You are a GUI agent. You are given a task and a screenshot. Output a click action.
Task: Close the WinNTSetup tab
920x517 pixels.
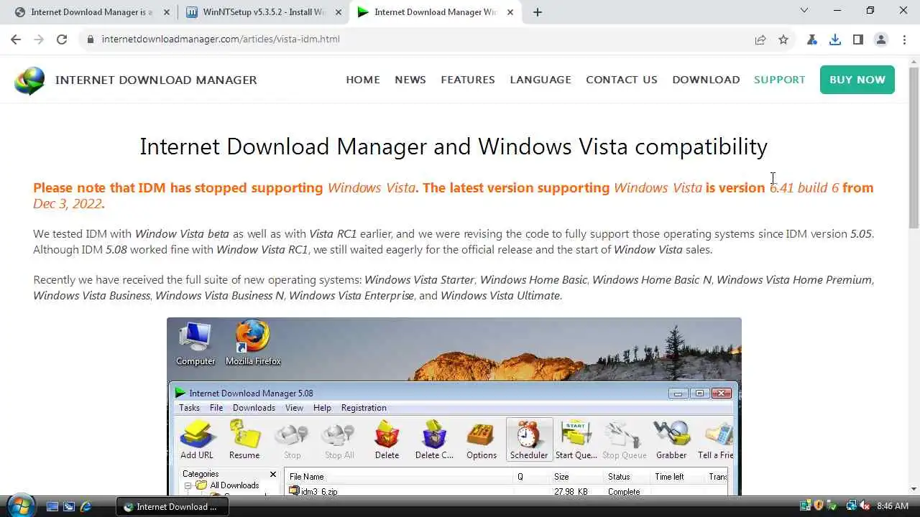pyautogui.click(x=338, y=12)
